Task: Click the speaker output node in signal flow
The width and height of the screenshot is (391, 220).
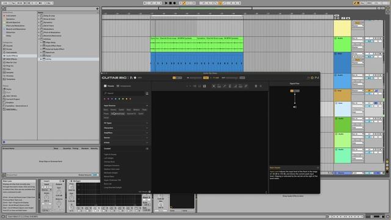Action: [x=294, y=107]
